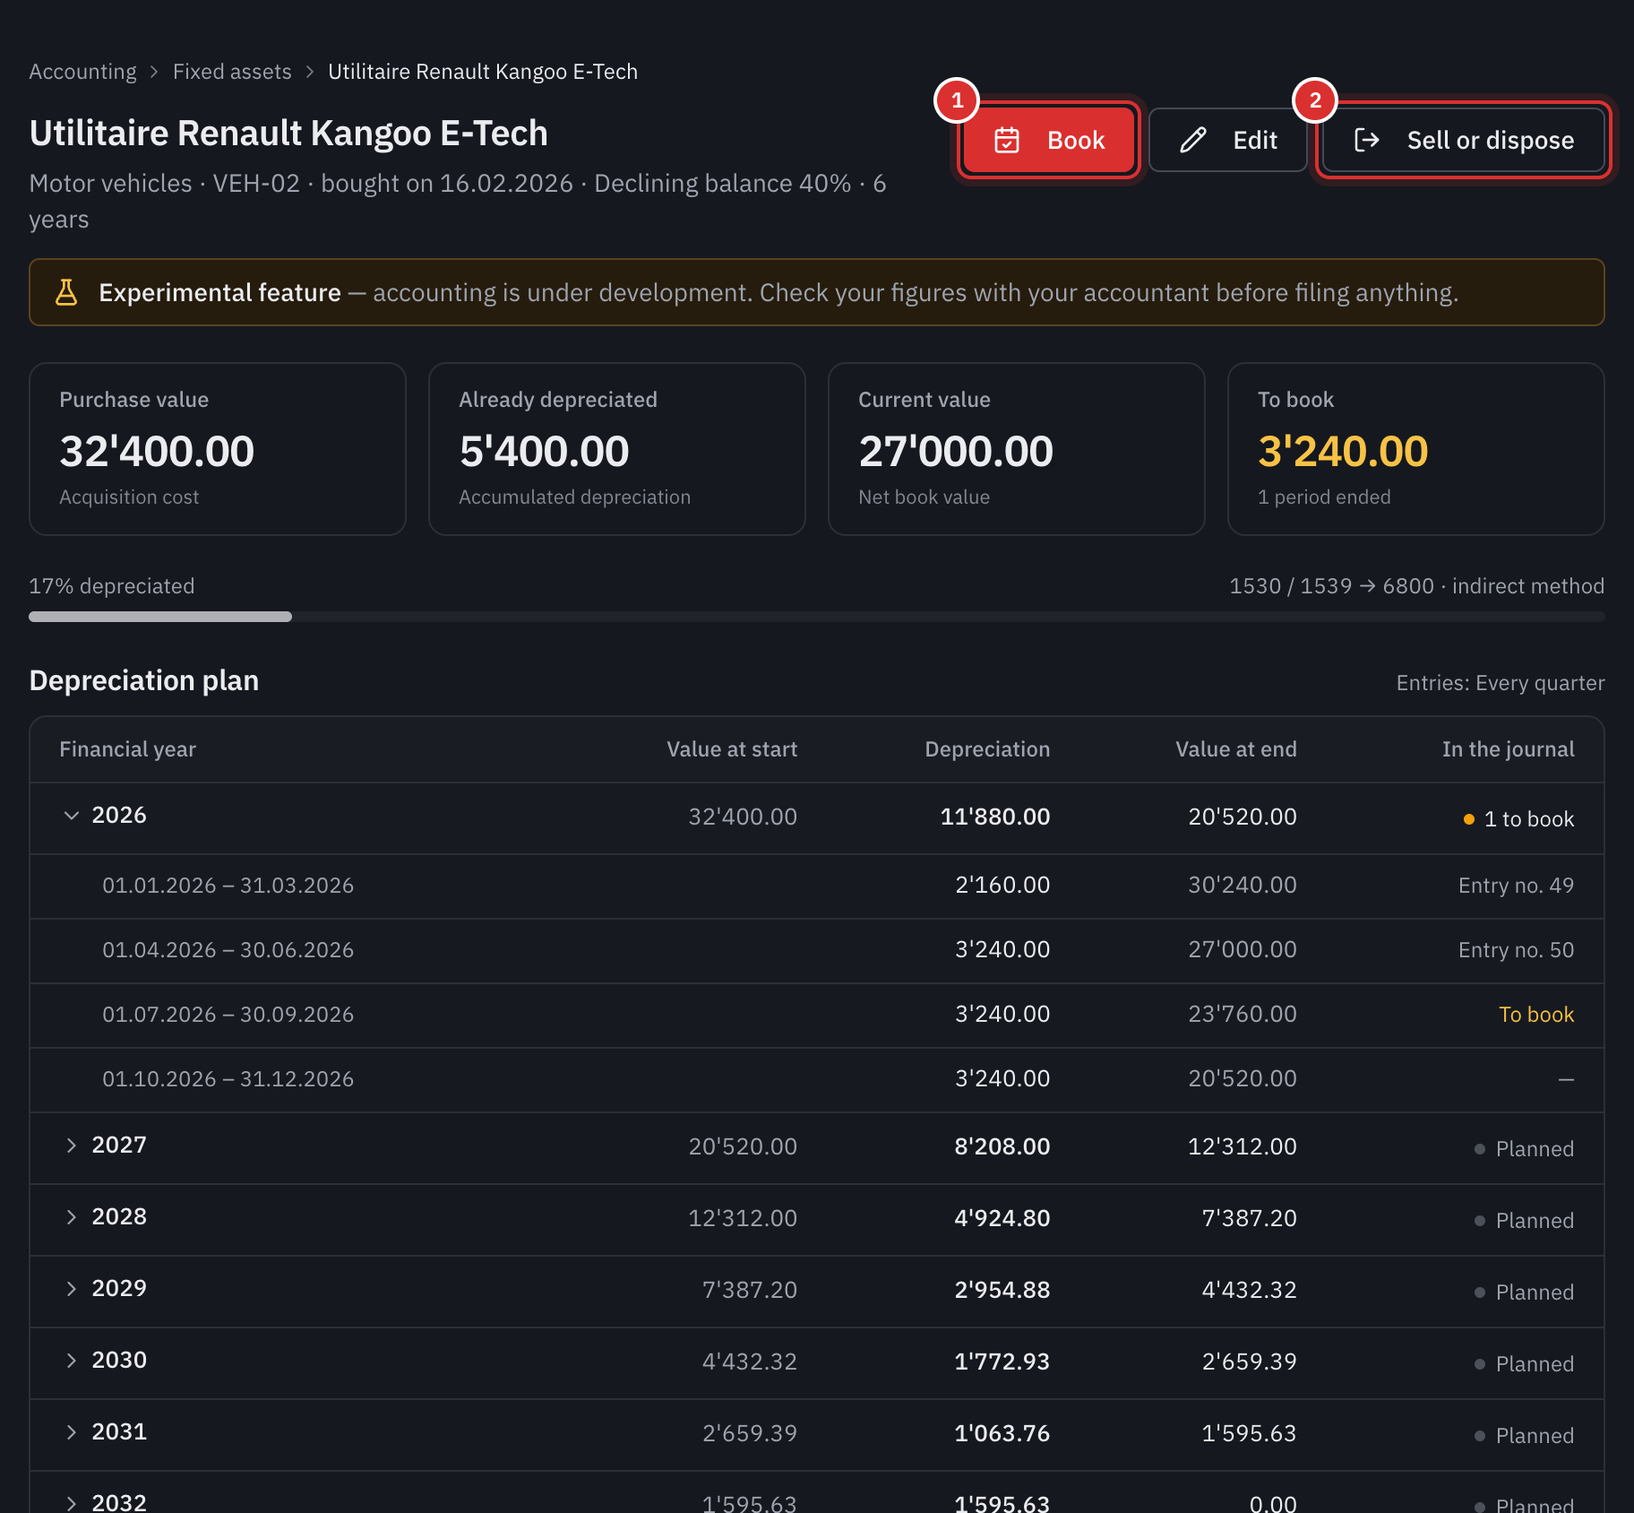The width and height of the screenshot is (1634, 1513).
Task: Click the Current value 27'000.00 figure
Action: [955, 451]
